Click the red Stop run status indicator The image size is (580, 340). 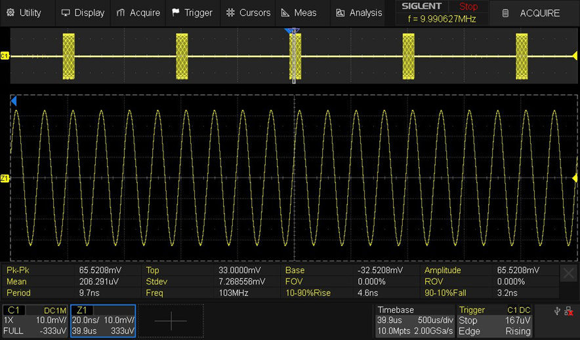click(x=468, y=7)
